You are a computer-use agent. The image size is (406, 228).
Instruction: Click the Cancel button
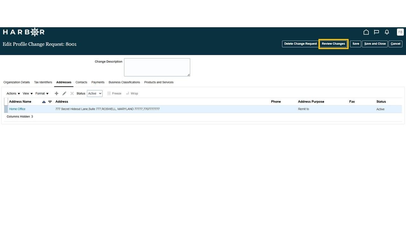click(x=396, y=44)
